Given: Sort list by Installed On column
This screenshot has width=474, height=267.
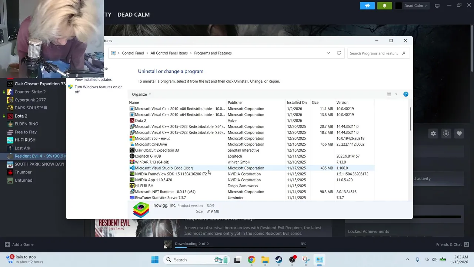Looking at the screenshot, I should pyautogui.click(x=298, y=102).
